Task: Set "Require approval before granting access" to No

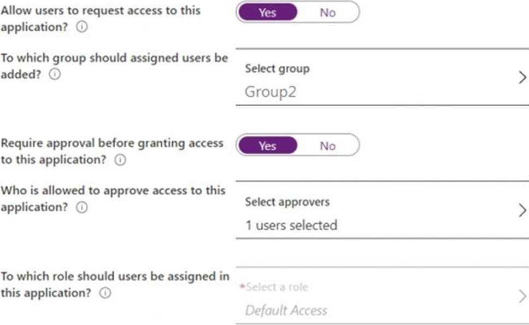Action: coord(327,146)
